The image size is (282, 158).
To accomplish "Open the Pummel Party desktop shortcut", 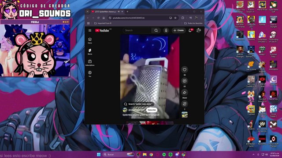I will (x=273, y=52).
